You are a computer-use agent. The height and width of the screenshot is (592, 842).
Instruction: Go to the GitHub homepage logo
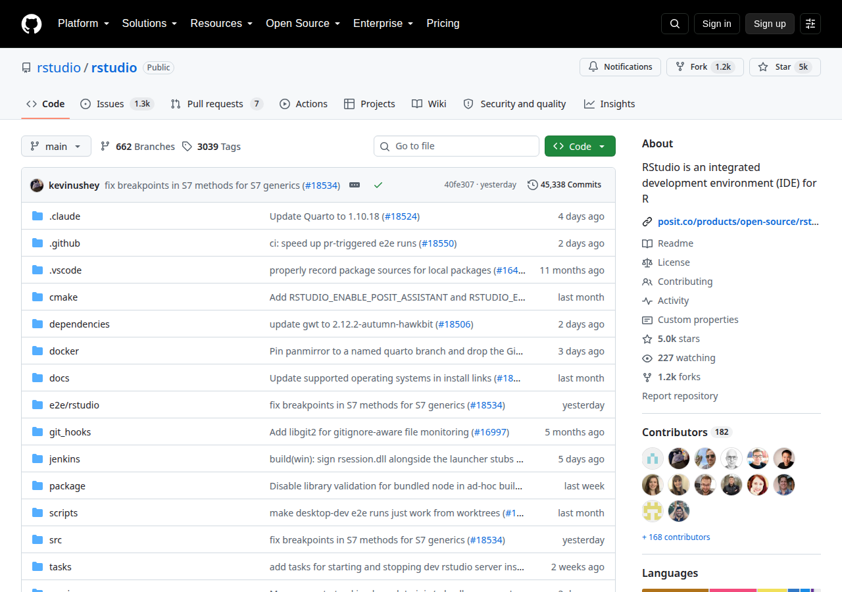coord(32,24)
